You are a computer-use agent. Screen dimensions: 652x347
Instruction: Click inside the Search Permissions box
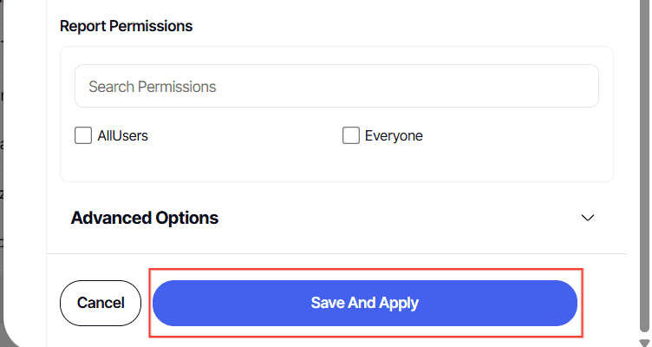(336, 87)
